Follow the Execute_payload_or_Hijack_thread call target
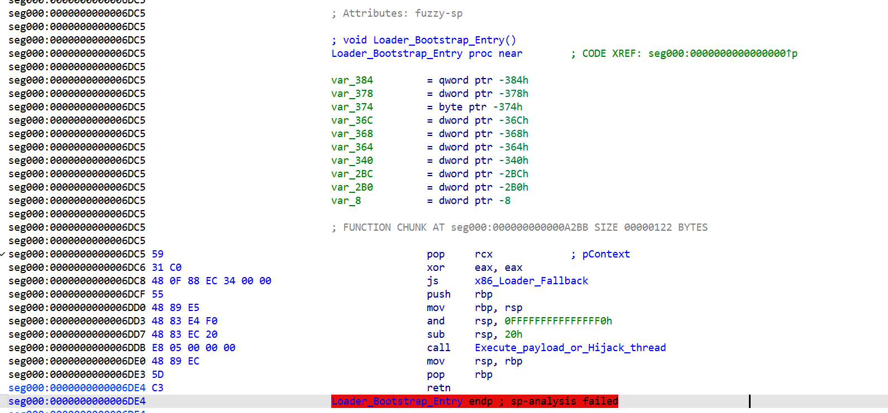The image size is (888, 413). (x=570, y=348)
